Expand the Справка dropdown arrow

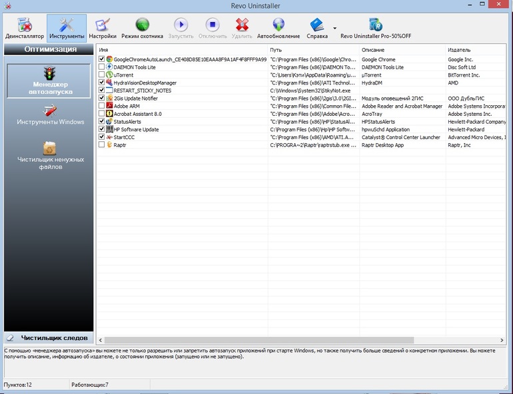(x=334, y=28)
